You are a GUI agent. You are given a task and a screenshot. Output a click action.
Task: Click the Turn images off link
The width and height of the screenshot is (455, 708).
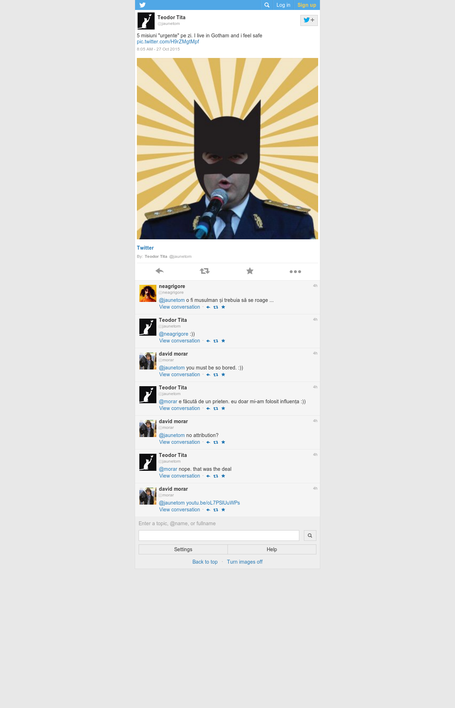tap(245, 562)
